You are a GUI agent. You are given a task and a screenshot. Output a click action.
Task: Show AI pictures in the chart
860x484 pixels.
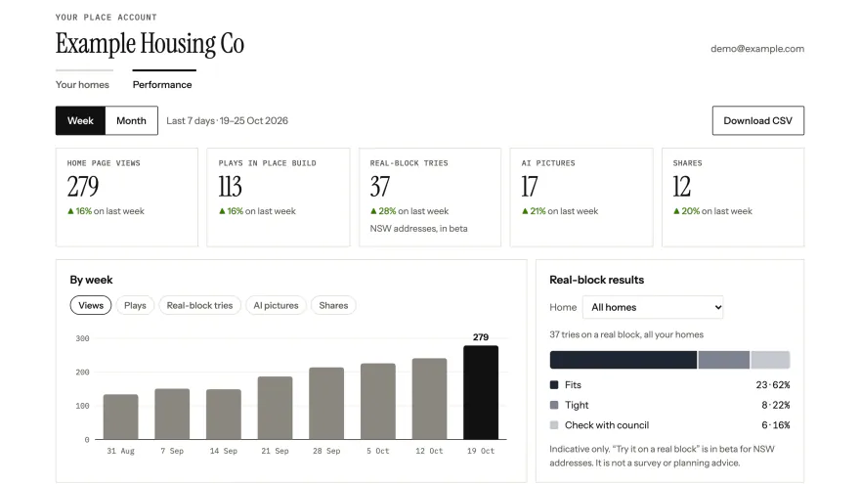tap(276, 306)
